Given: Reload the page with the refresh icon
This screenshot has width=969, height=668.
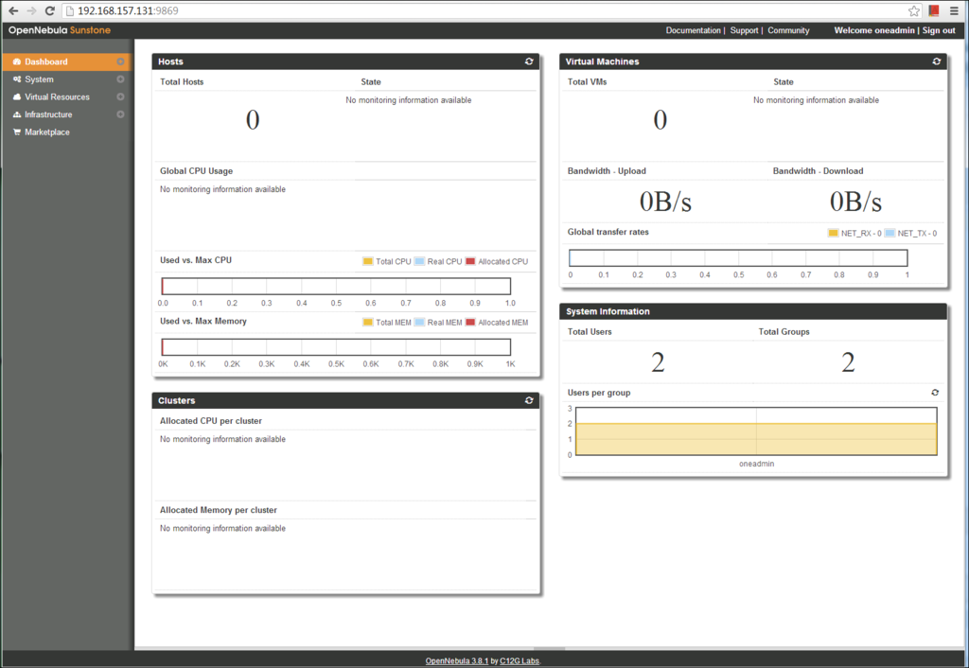Looking at the screenshot, I should [50, 10].
